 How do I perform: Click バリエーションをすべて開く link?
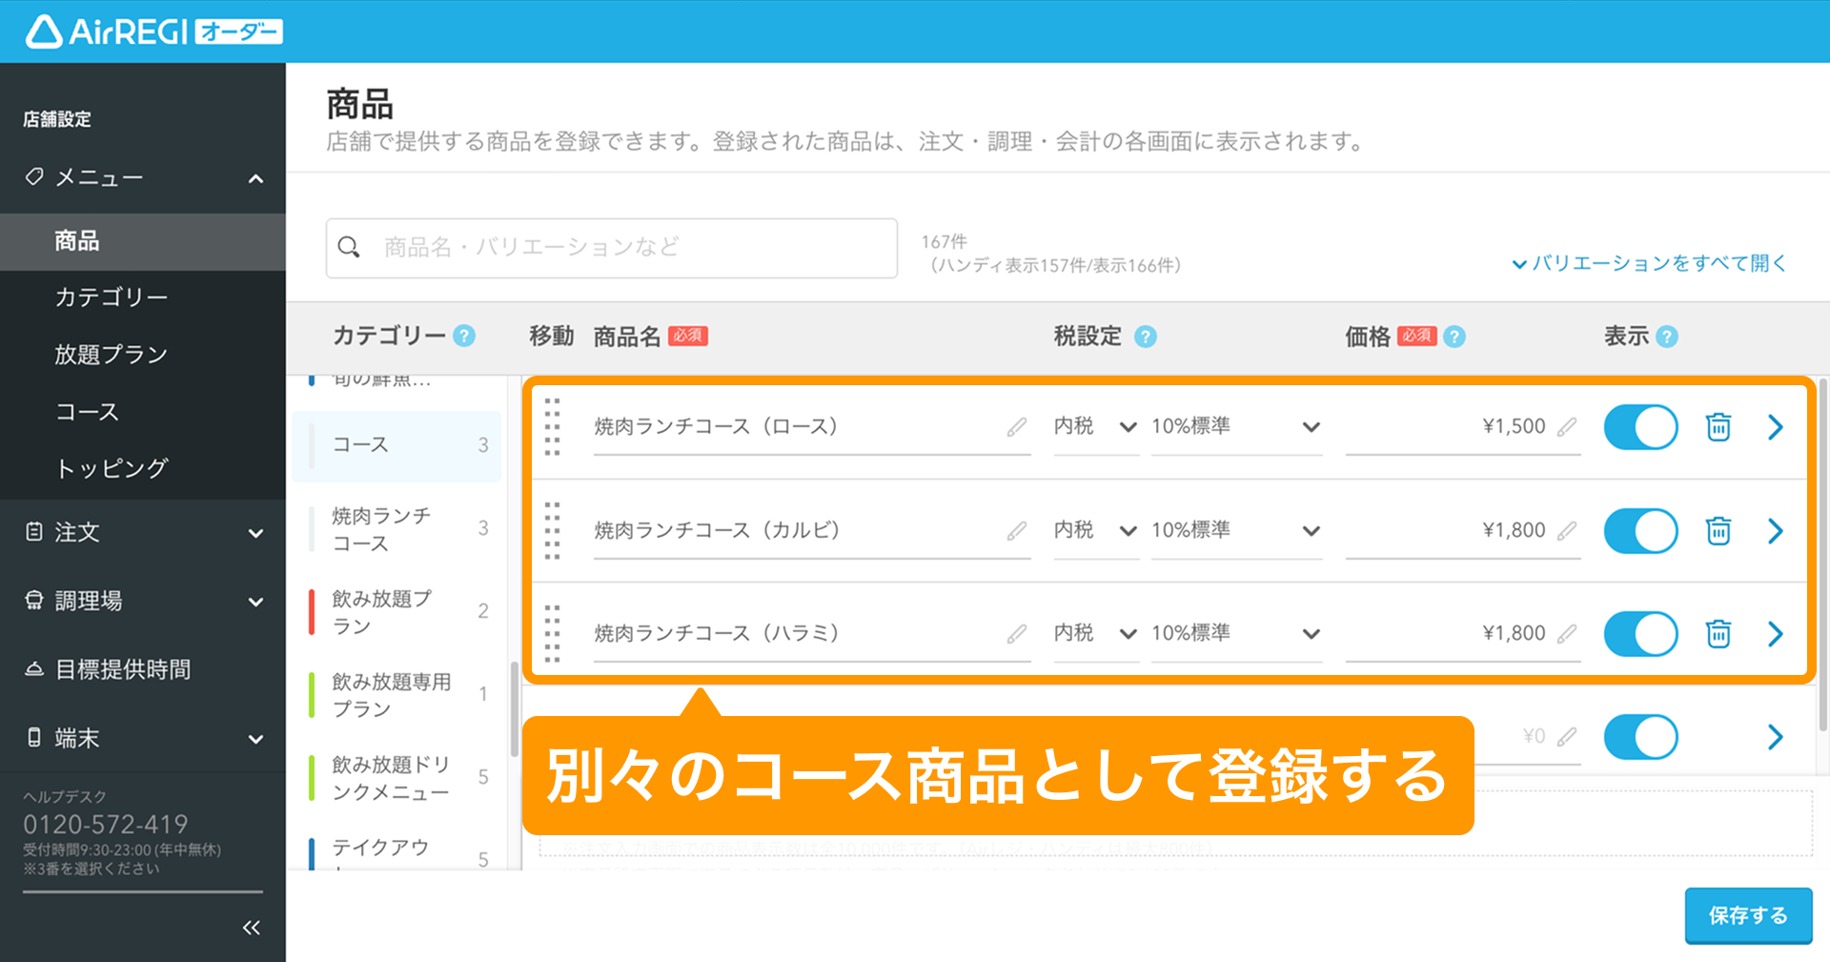(1650, 264)
